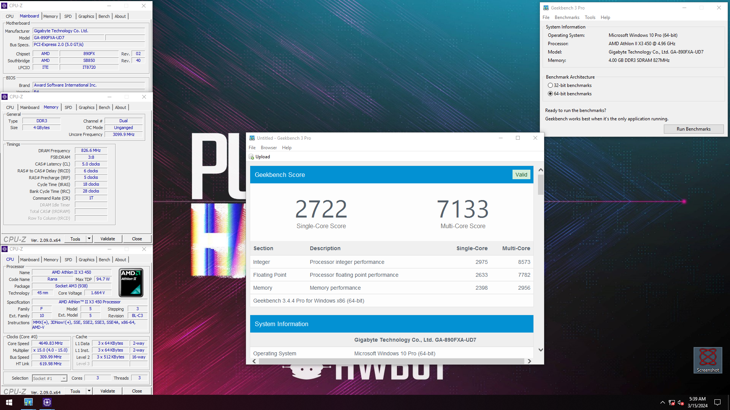Click the AMD Athlon II processor logo

(x=131, y=283)
